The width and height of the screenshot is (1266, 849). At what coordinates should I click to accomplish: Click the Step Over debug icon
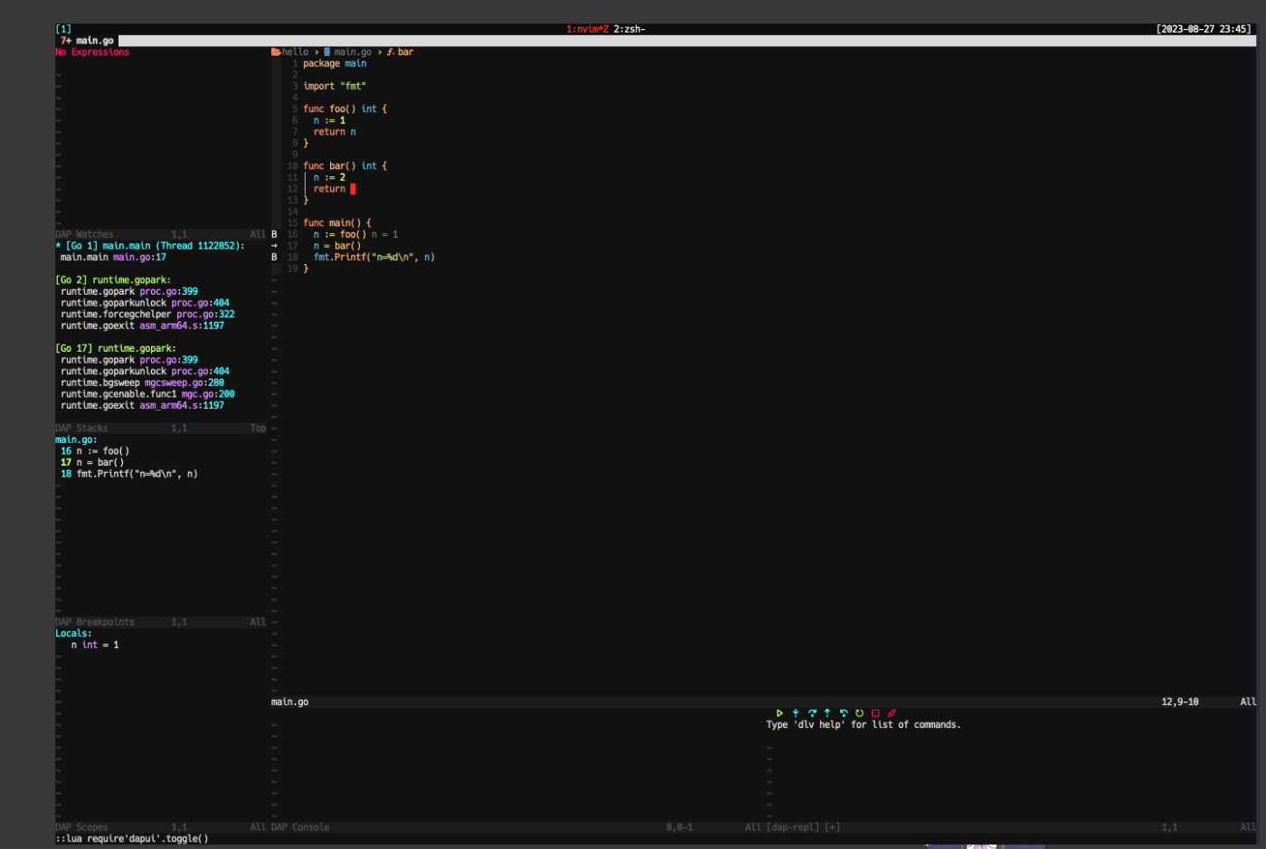pyautogui.click(x=811, y=712)
